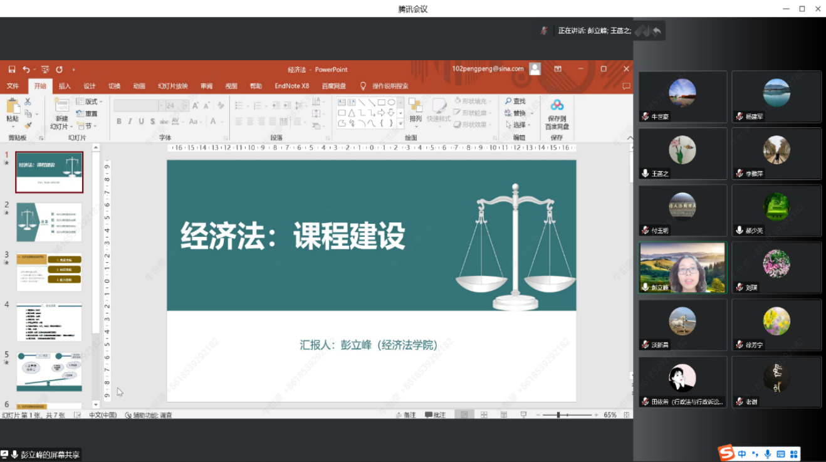
Task: Select slide 3 thumbnail in slide panel
Action: [x=49, y=272]
